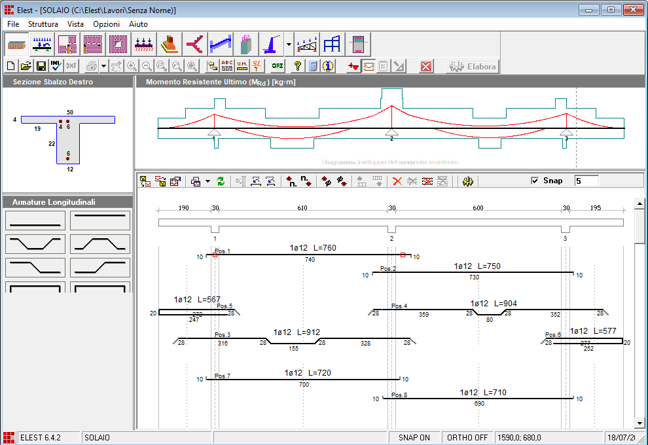Click the save floppy disk icon
The height and width of the screenshot is (445, 648).
point(41,66)
